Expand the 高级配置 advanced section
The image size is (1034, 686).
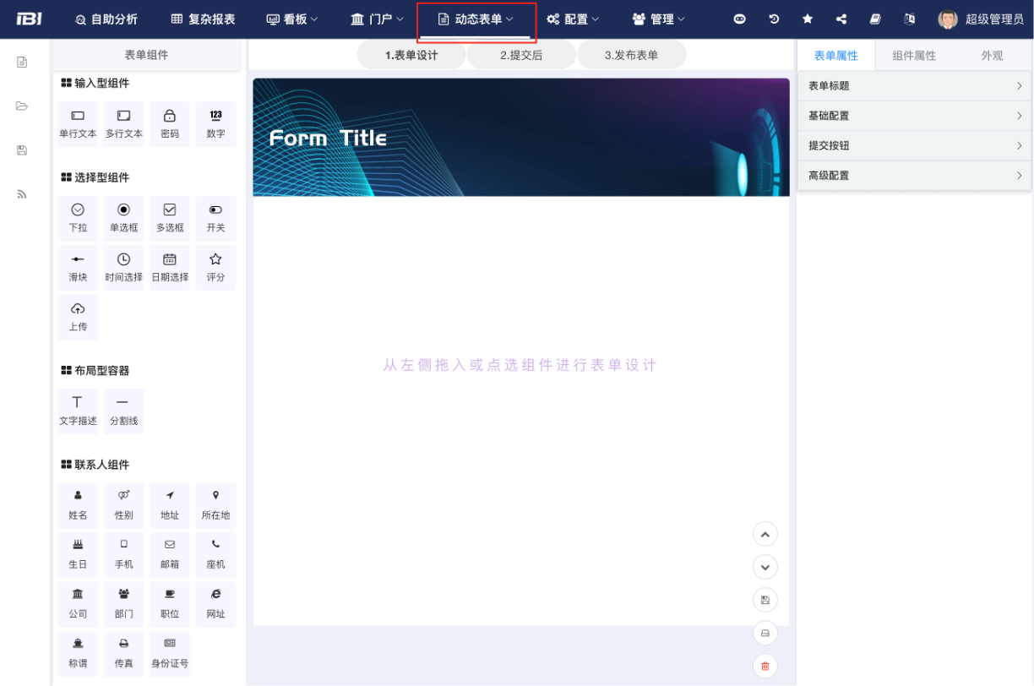coord(914,176)
